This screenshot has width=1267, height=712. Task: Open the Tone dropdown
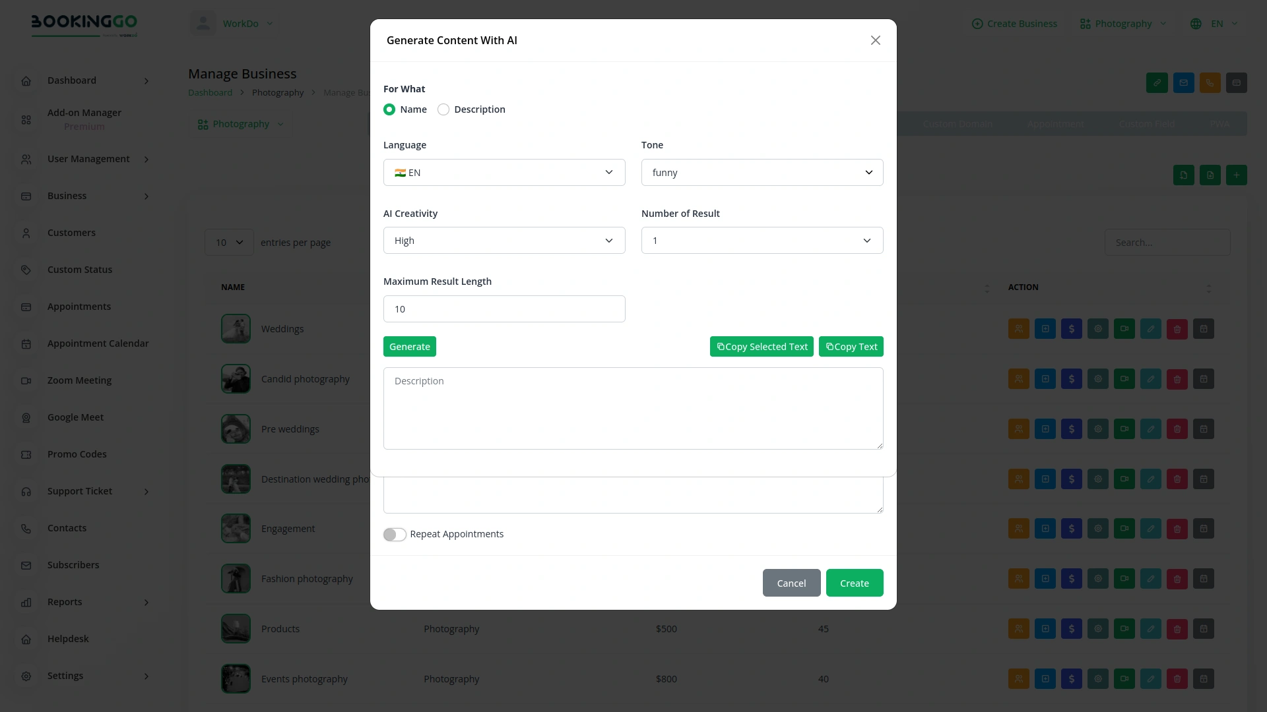(x=762, y=172)
